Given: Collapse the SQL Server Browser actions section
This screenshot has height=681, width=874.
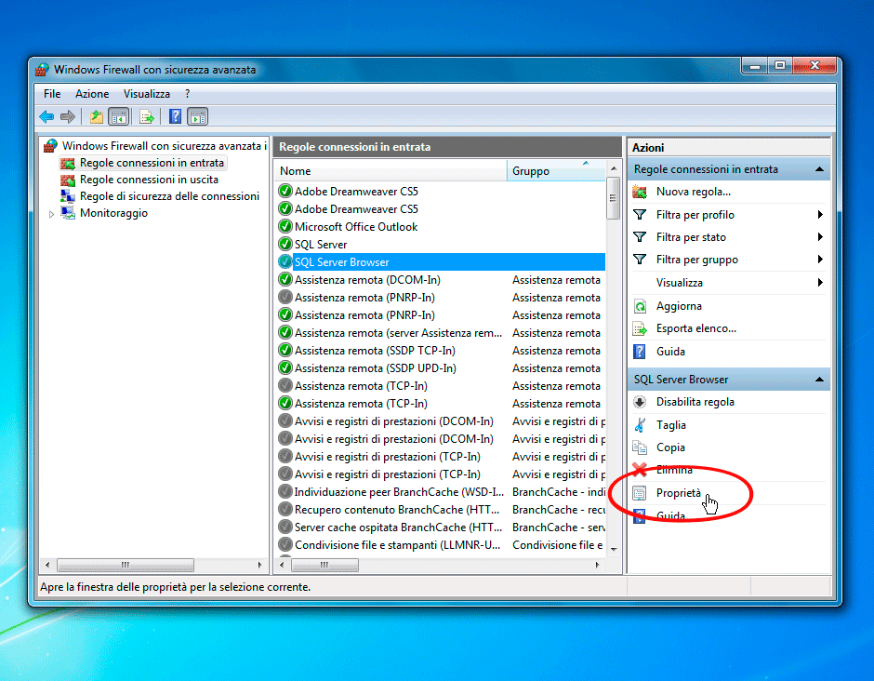Looking at the screenshot, I should pyautogui.click(x=819, y=380).
